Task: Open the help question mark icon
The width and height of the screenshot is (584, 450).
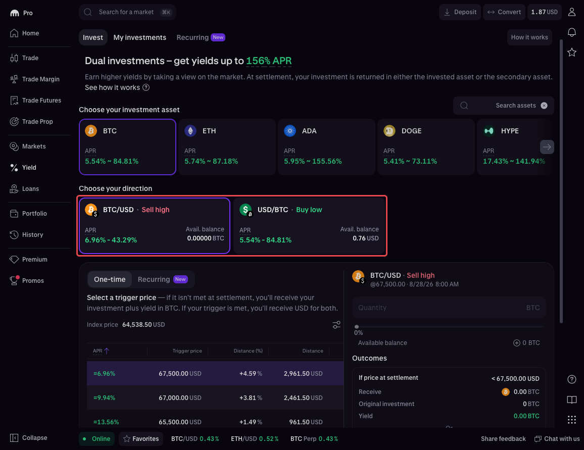Action: tap(572, 379)
